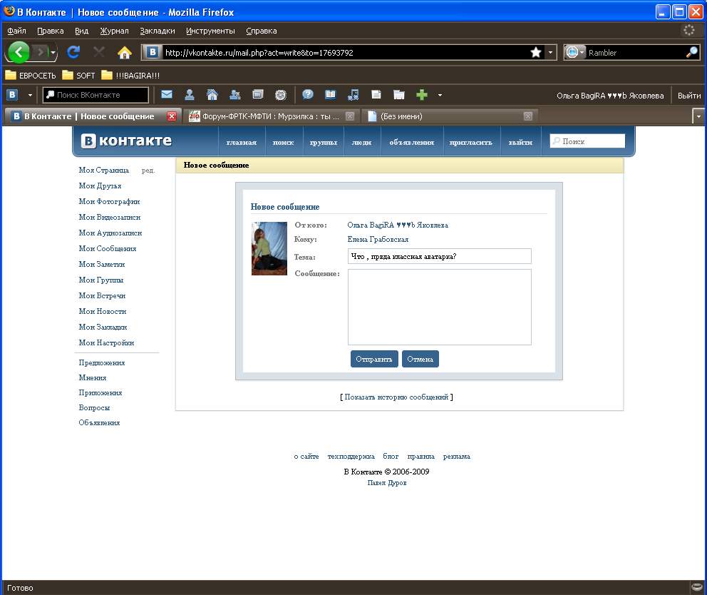
Task: Open VK toolbar open book icon
Action: tap(331, 94)
